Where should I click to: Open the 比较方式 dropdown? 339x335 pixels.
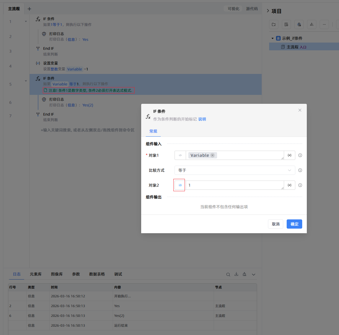(235, 170)
